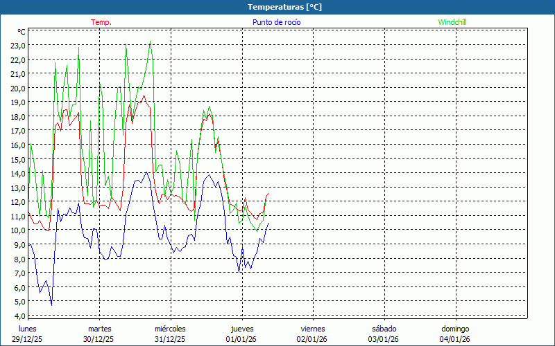Select the lunes day label
Image resolution: width=555 pixels, height=346 pixels.
pyautogui.click(x=28, y=329)
